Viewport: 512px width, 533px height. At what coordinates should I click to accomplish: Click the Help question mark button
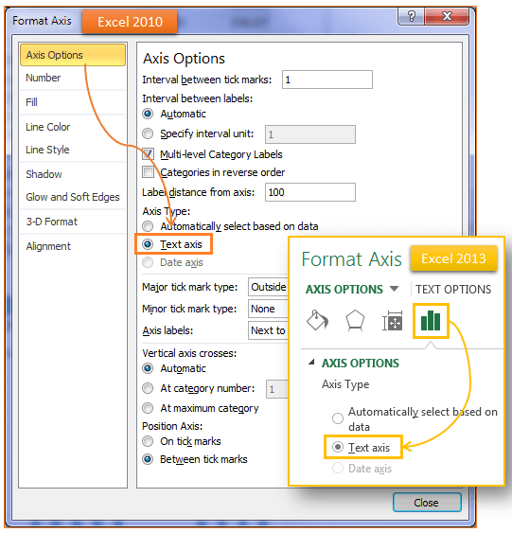(x=411, y=16)
